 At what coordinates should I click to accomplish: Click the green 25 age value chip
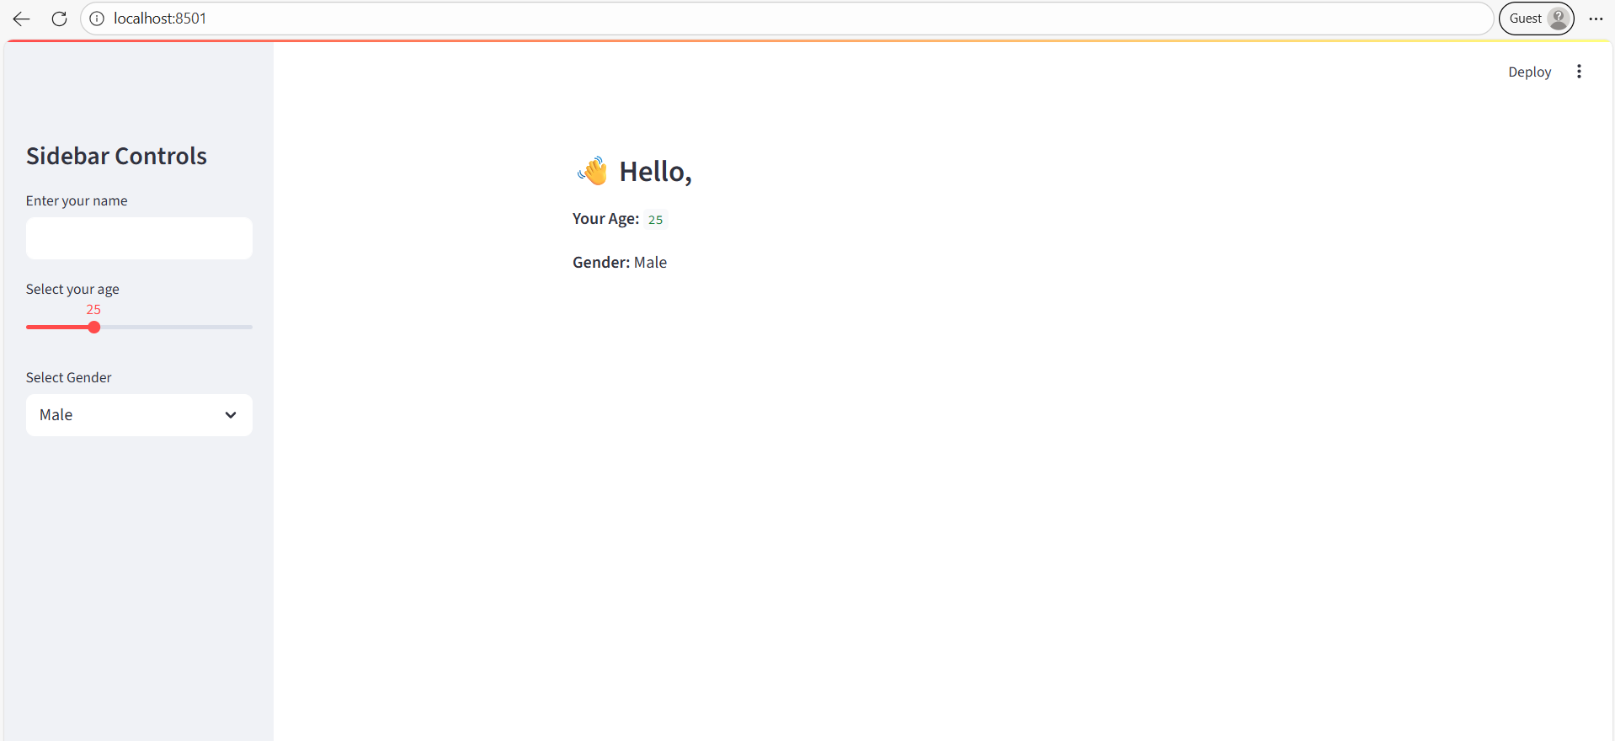655,220
